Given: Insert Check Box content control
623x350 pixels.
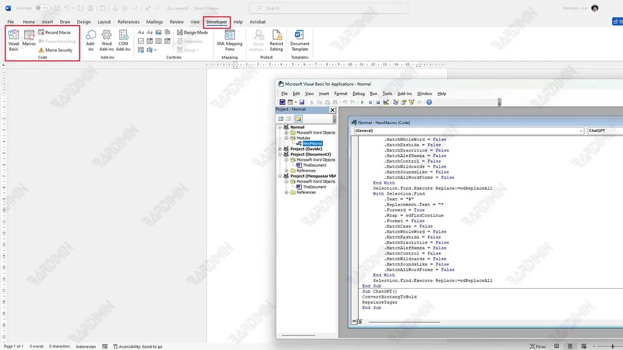Looking at the screenshot, I should click(141, 41).
